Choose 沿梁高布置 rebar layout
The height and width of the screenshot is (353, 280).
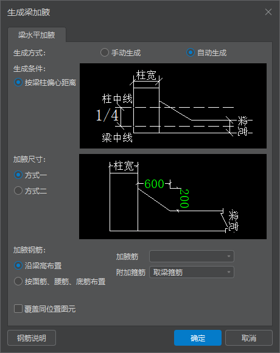[38, 265]
